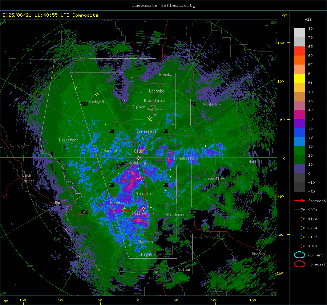Select the magenta 39–42 dBZ color swatch
Viewport: 327px width, 305px height.
(x=299, y=115)
